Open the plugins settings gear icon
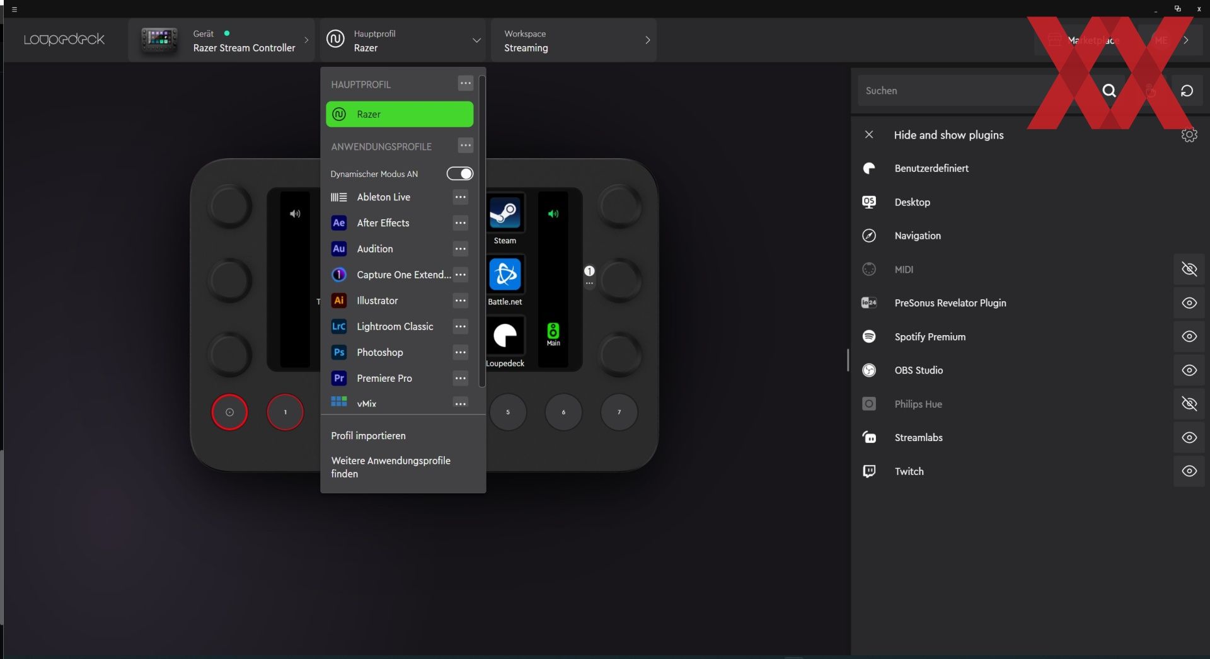This screenshot has height=659, width=1210. (x=1189, y=135)
